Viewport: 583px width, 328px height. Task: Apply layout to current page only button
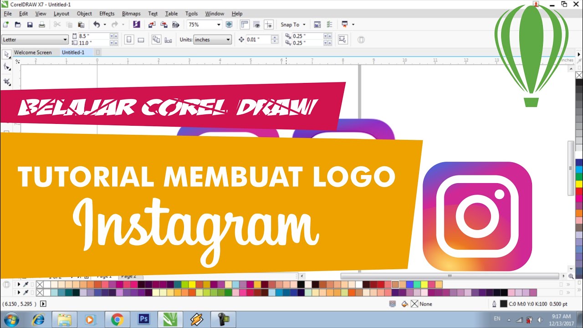pos(168,40)
